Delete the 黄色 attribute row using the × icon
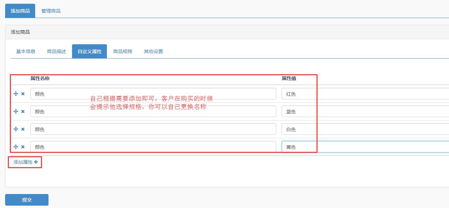This screenshot has height=208, width=449. 23,147
